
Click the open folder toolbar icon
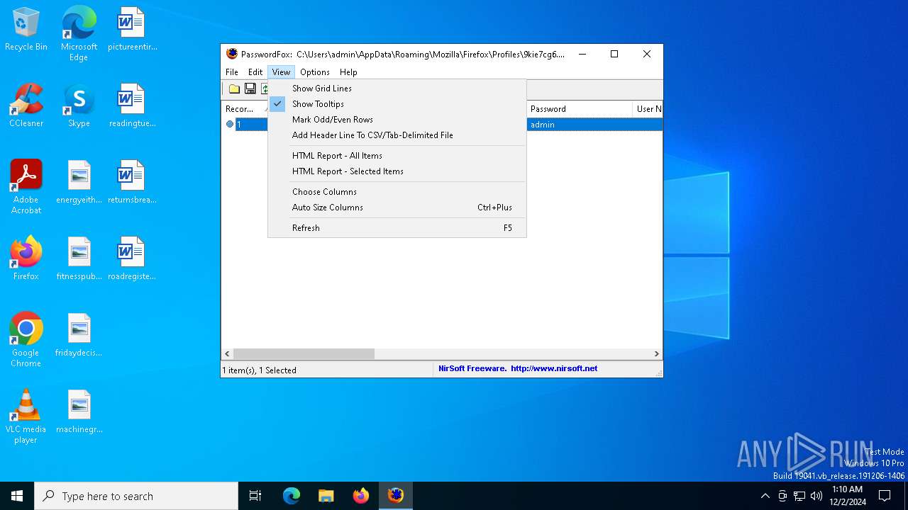pos(234,89)
